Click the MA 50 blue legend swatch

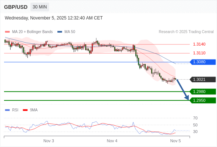tap(60, 32)
